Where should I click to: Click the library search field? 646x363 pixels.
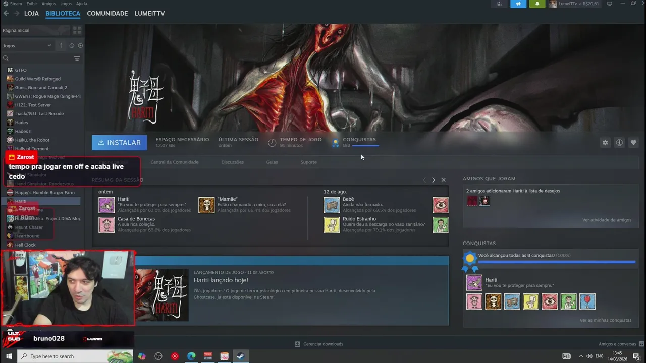[x=38, y=58]
